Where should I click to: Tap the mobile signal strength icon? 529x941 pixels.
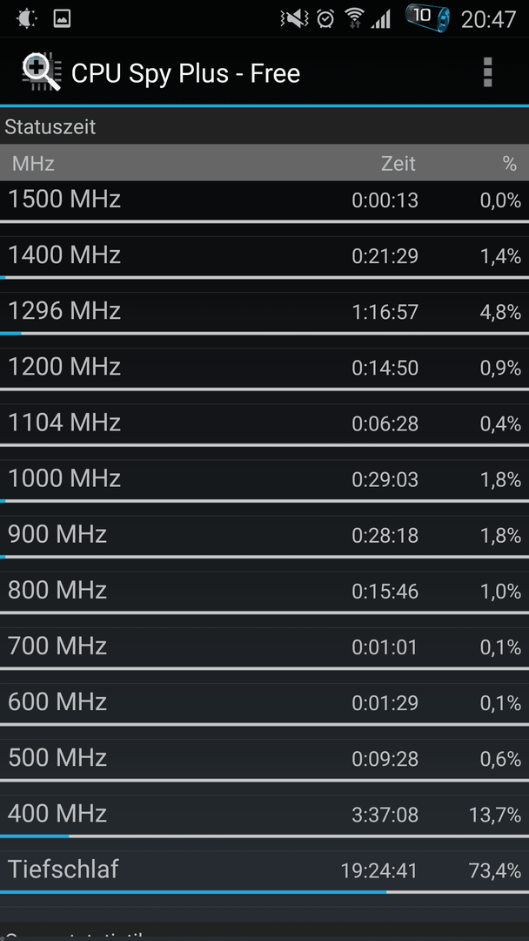[380, 19]
